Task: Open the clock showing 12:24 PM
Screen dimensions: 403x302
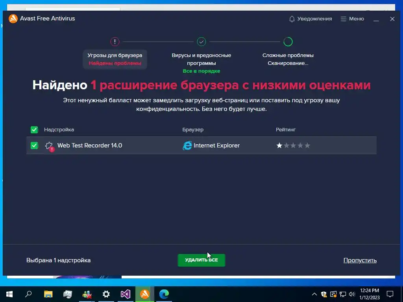Action: tap(369, 294)
